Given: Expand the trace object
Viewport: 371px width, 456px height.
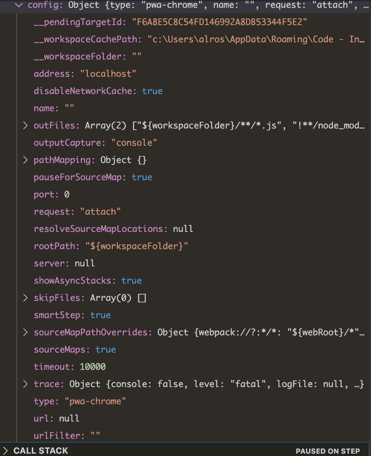Looking at the screenshot, I should pos(25,384).
